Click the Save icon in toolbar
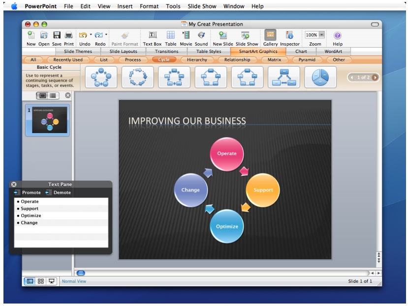The height and width of the screenshot is (306, 408). tap(57, 35)
